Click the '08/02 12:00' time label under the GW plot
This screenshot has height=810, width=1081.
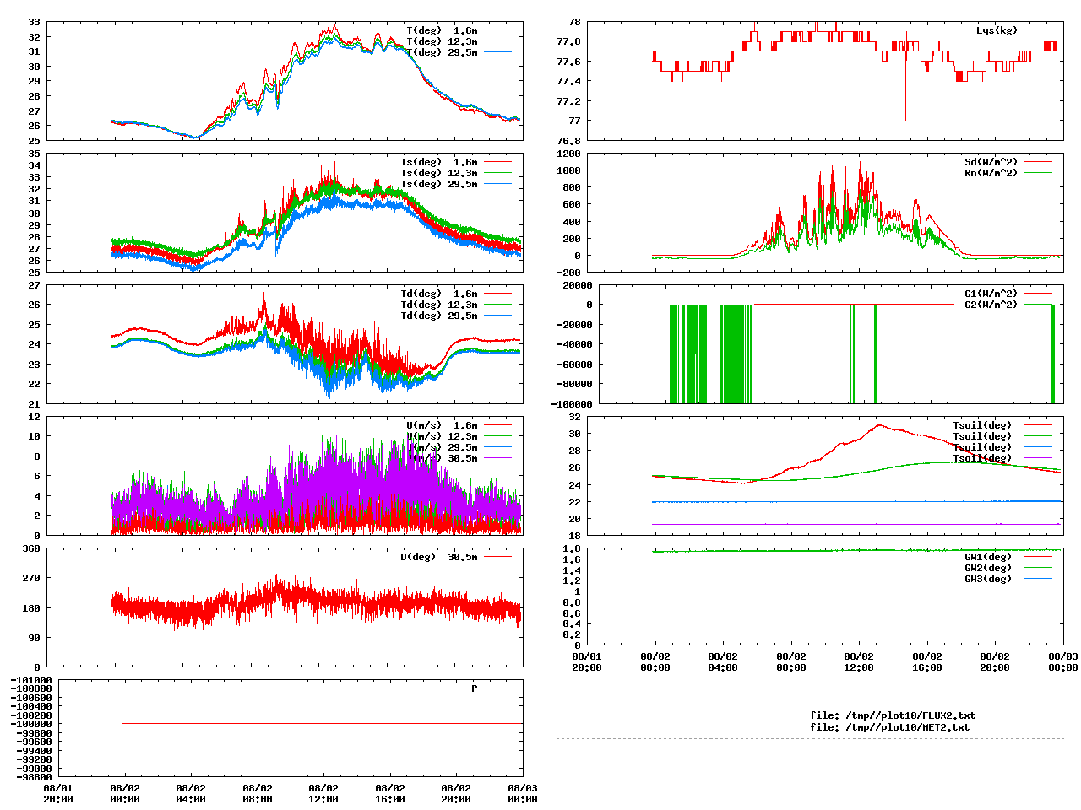[859, 661]
